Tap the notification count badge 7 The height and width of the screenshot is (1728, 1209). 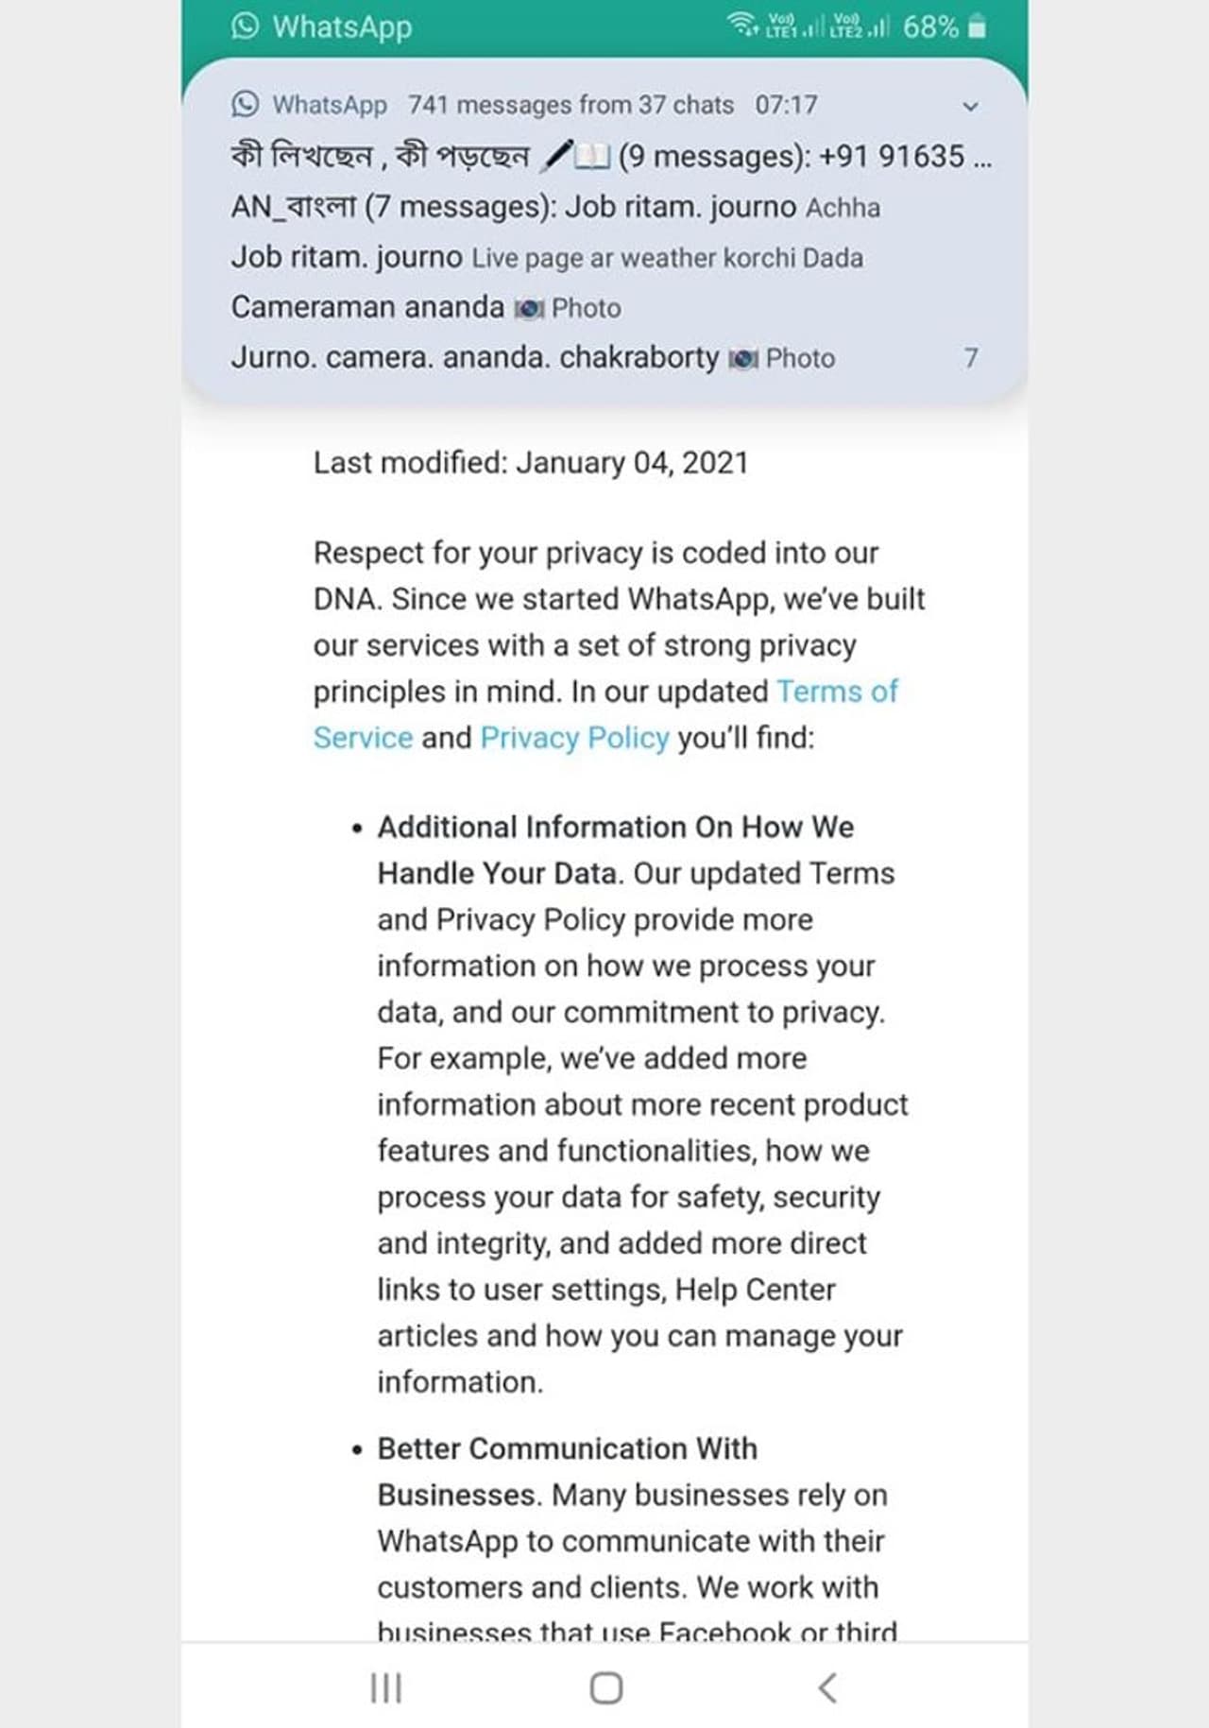click(x=970, y=358)
